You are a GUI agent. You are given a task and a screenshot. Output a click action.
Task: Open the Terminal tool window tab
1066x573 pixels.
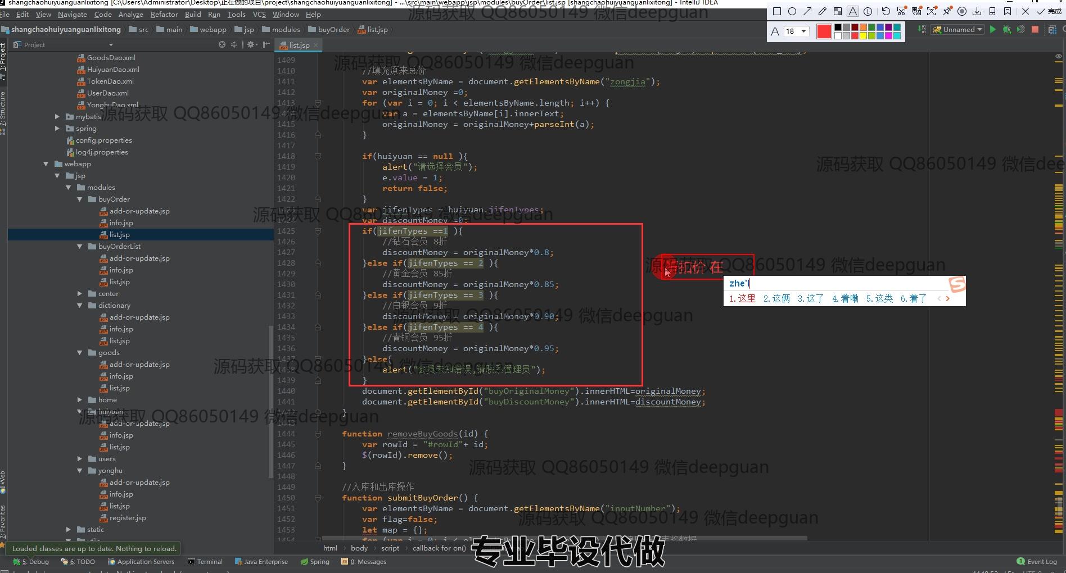pyautogui.click(x=205, y=562)
